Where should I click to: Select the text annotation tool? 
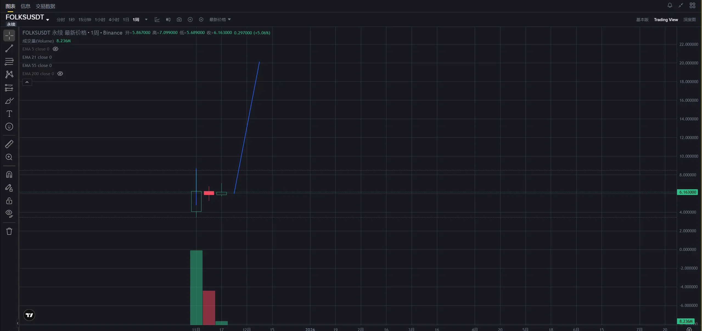(9, 114)
